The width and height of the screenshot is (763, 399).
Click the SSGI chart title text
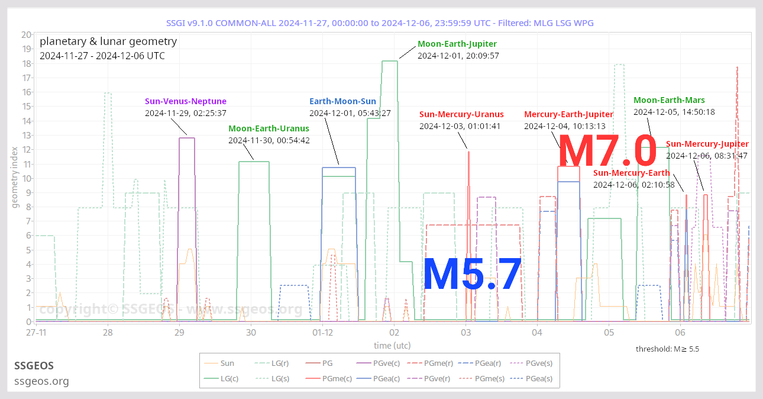pos(381,22)
